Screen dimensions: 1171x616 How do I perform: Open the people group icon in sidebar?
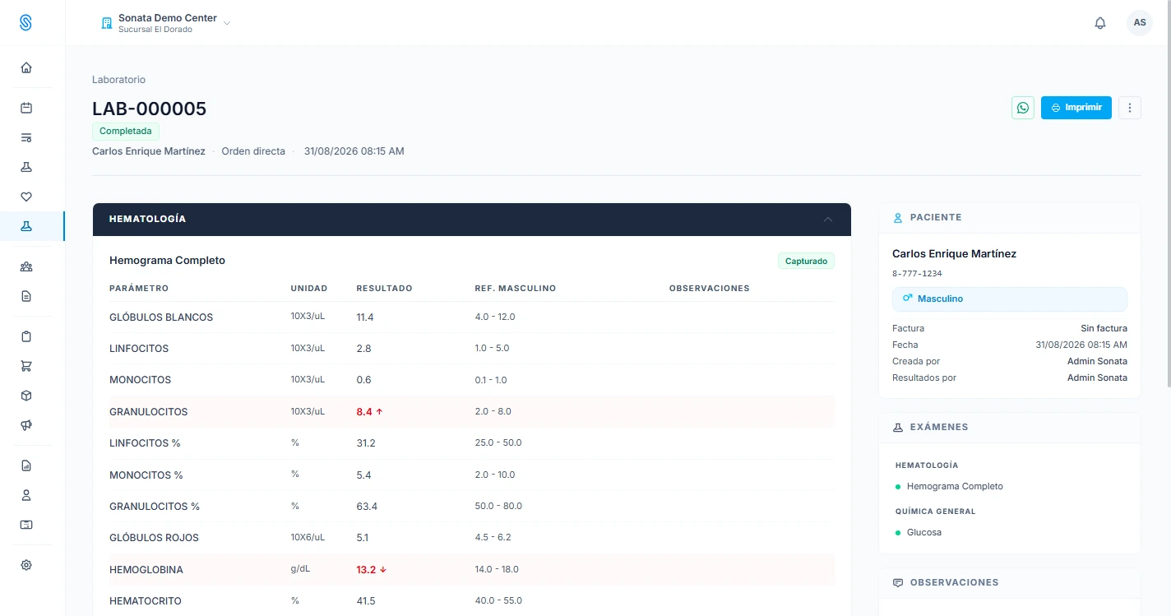[26, 266]
